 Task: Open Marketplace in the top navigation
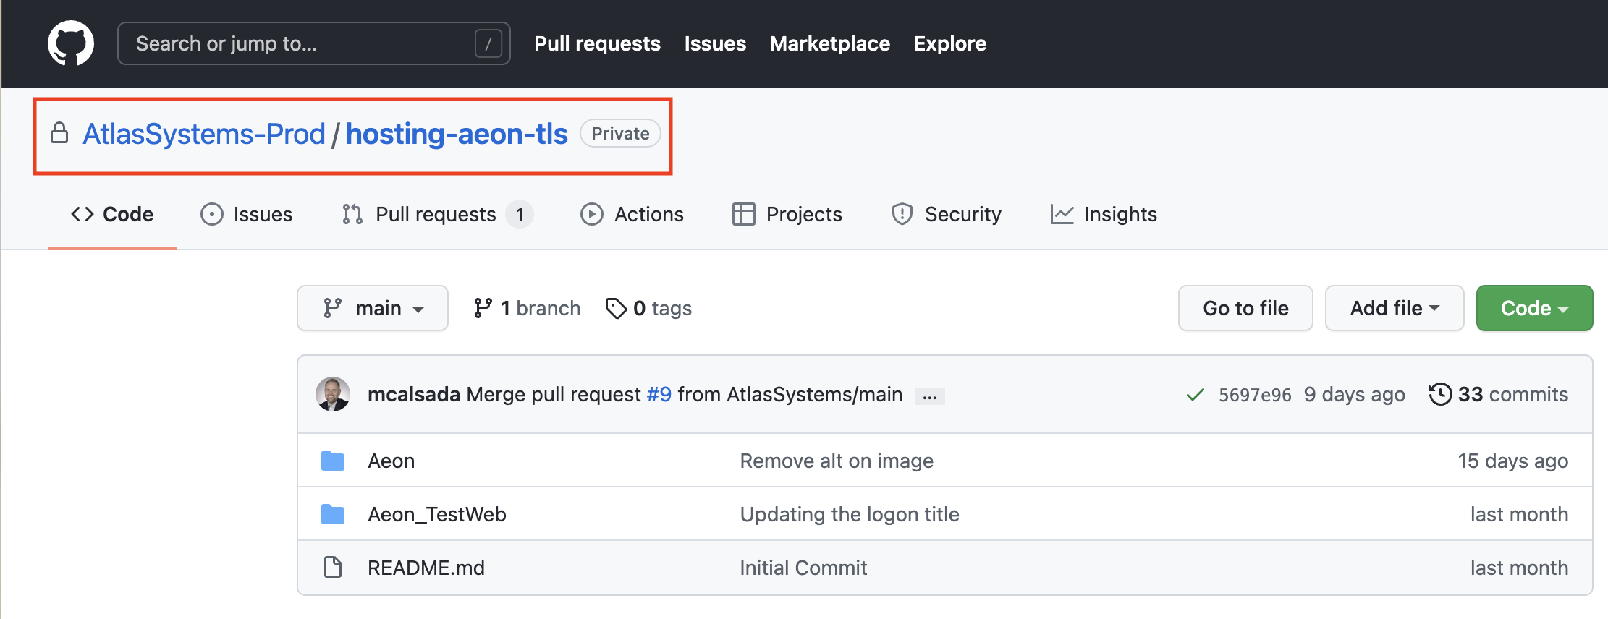[x=829, y=44]
